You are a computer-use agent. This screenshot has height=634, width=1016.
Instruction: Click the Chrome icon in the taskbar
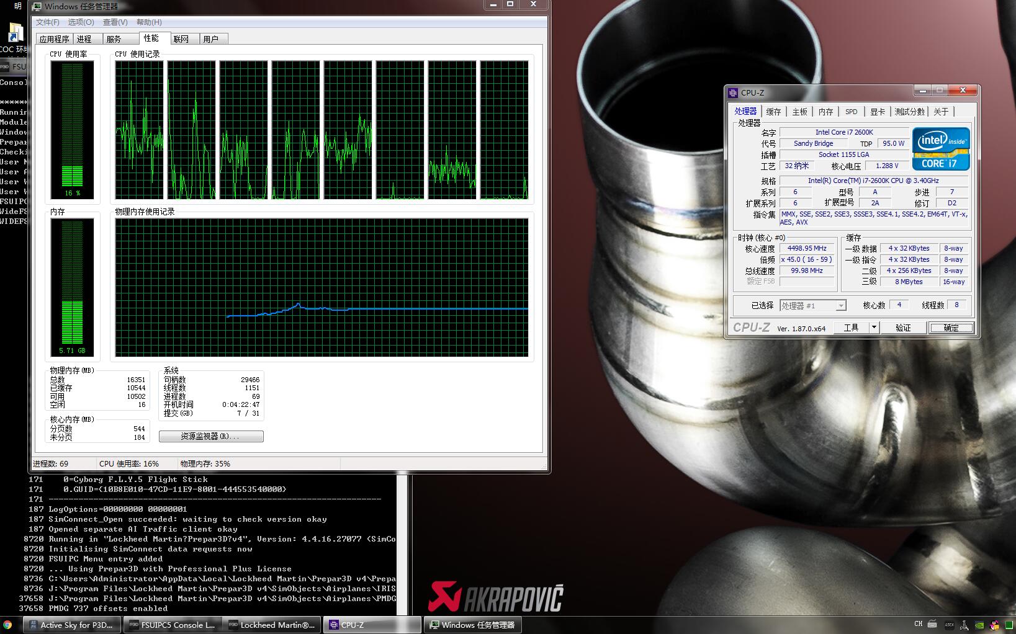(7, 625)
